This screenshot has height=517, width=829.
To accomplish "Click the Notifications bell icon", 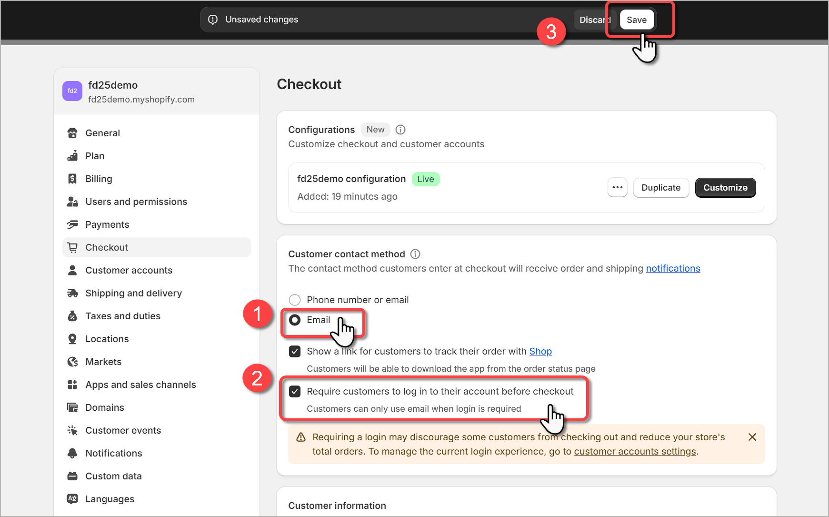I will point(72,453).
